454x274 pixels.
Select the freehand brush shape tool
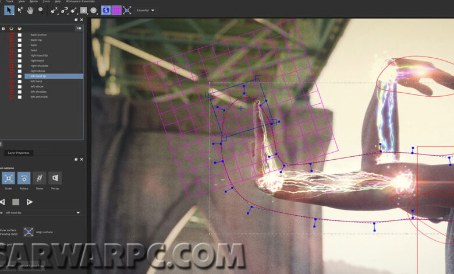point(74,10)
